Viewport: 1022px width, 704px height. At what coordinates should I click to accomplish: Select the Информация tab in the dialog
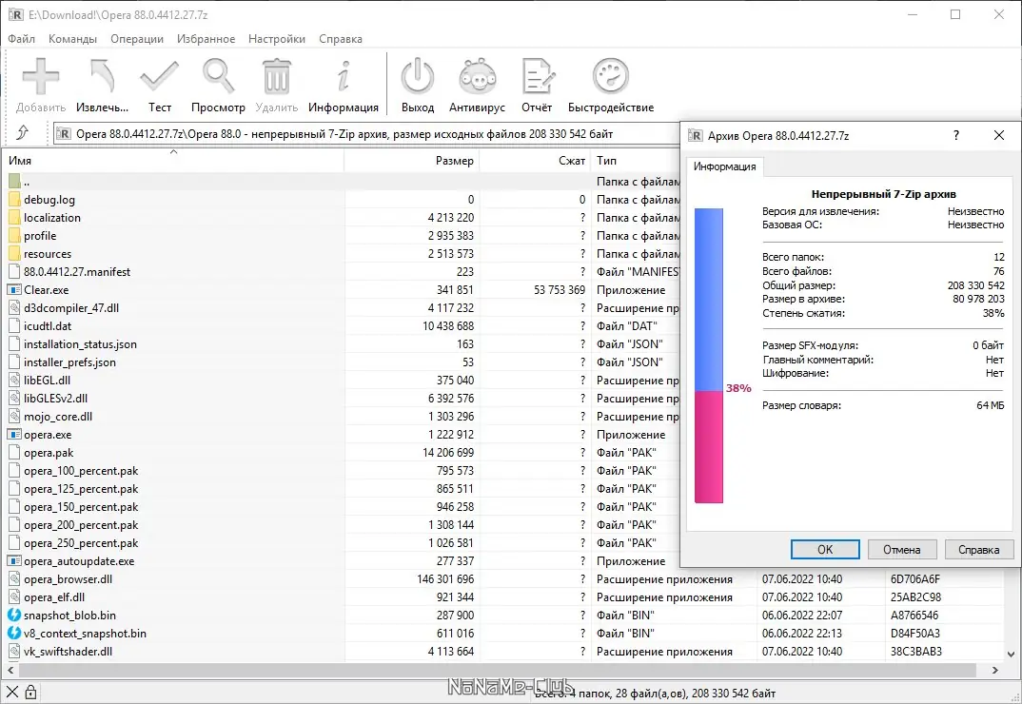click(x=724, y=166)
